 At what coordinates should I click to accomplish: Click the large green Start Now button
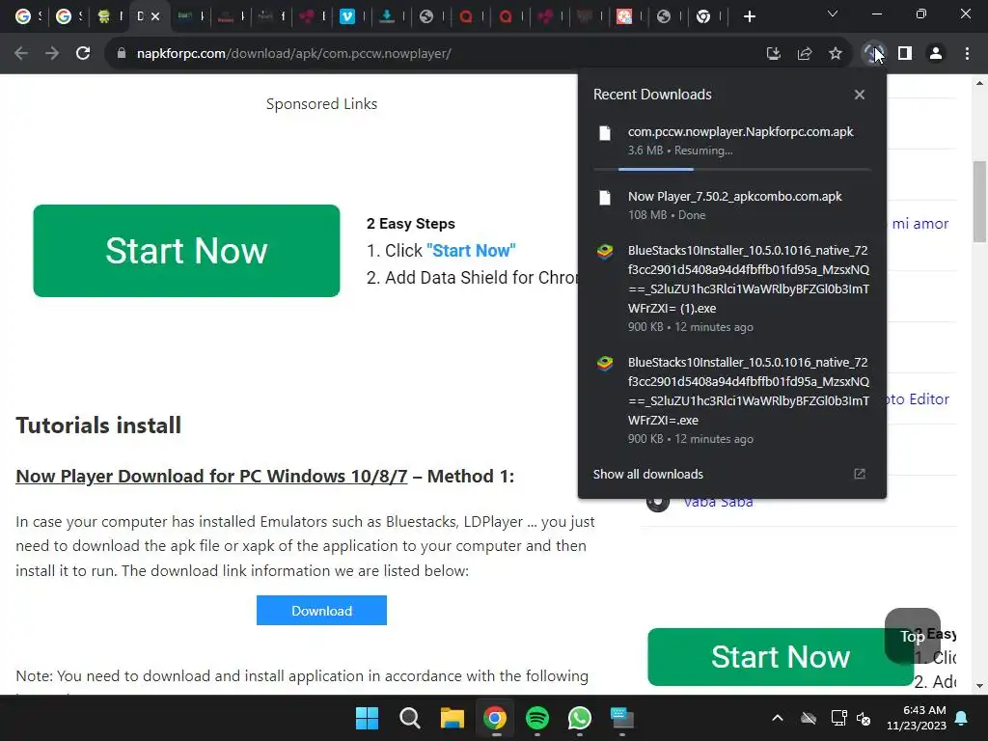[186, 251]
